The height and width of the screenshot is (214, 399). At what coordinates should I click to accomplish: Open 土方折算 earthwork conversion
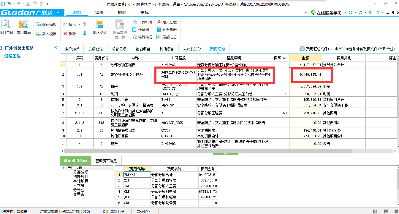142,22
